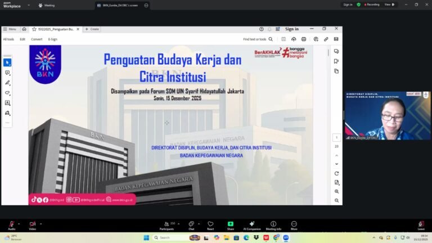Click the Recording indicator

pyautogui.click(x=372, y=4)
